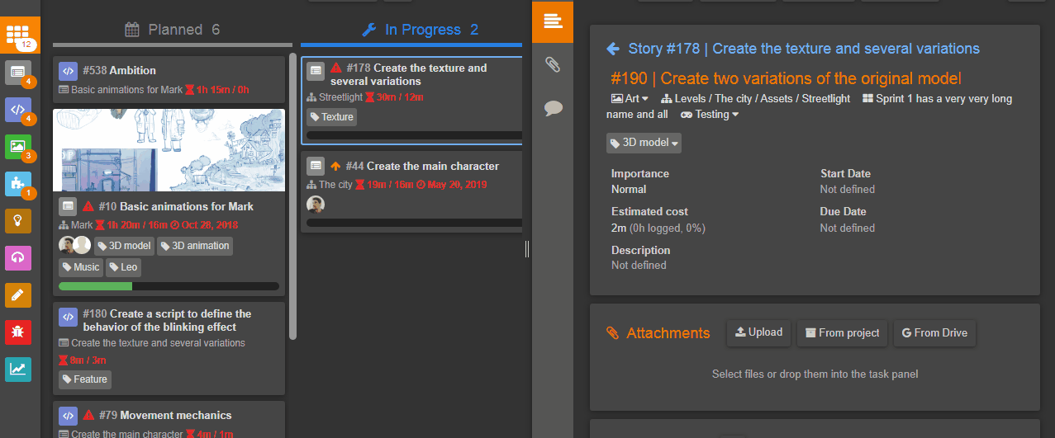Switch to the comments speech bubble tab
The image size is (1055, 438).
pos(553,108)
